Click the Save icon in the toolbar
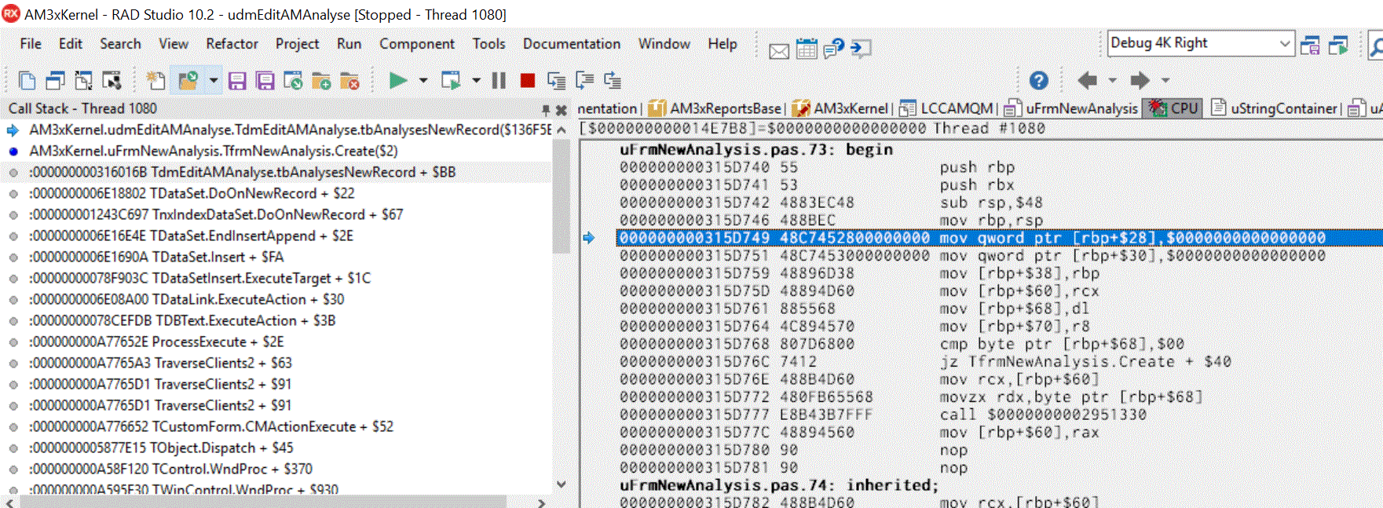 237,80
